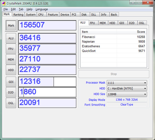Switch to the System tab
The image size is (155, 140).
[x=31, y=14]
